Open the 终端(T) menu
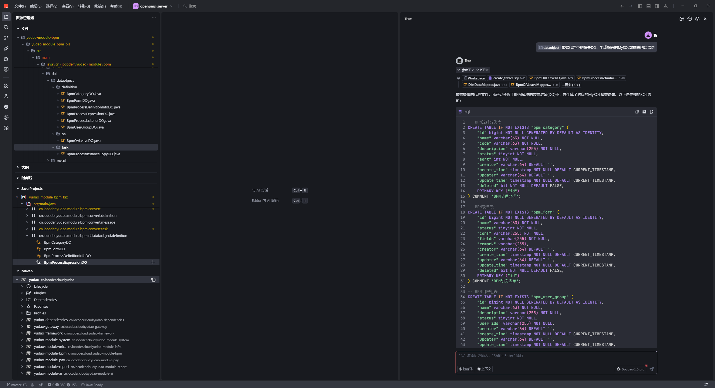 [x=100, y=6]
